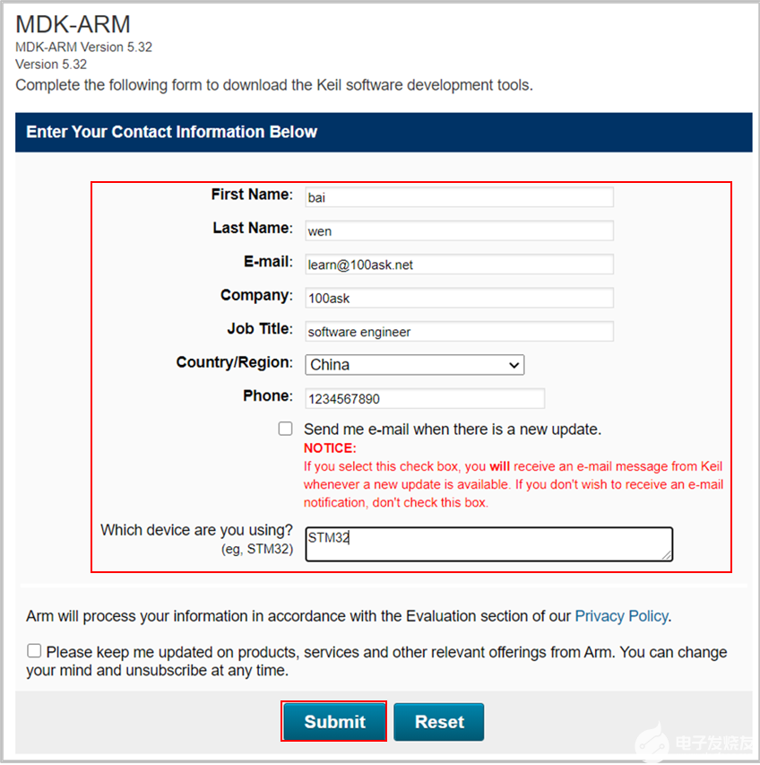Click the "Send me e-mail" checkbox label

click(x=453, y=430)
